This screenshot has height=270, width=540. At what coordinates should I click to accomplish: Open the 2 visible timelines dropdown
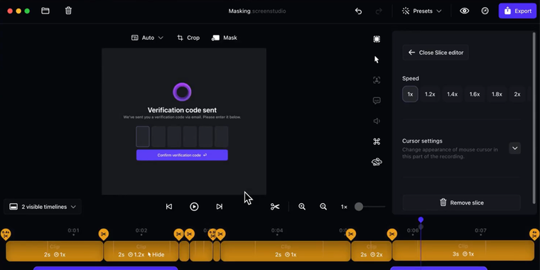point(43,207)
